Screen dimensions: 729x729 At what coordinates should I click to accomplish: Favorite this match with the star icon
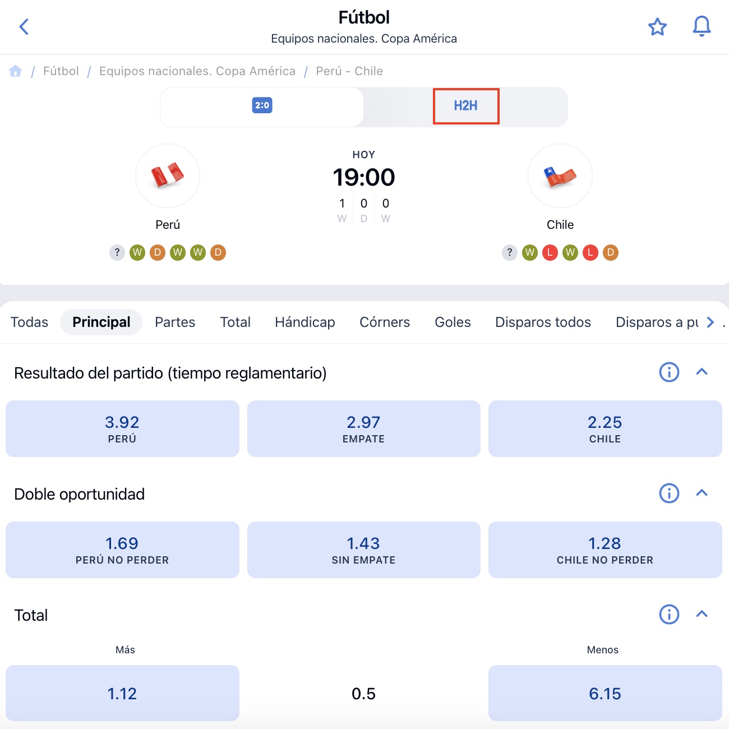click(657, 26)
